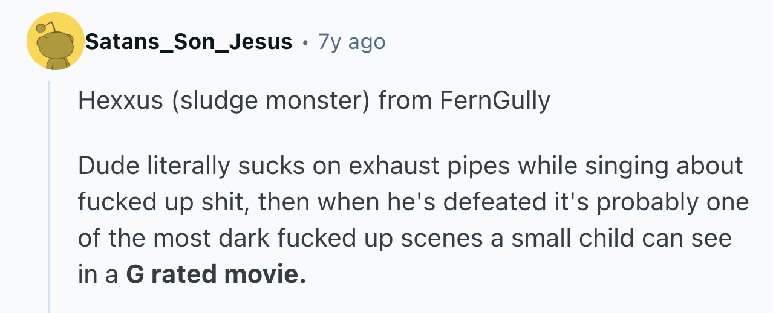Open the Satans_Son_Jesus user profile

click(x=189, y=42)
